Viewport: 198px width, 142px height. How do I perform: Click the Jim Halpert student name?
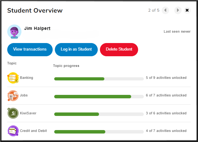pyautogui.click(x=37, y=28)
